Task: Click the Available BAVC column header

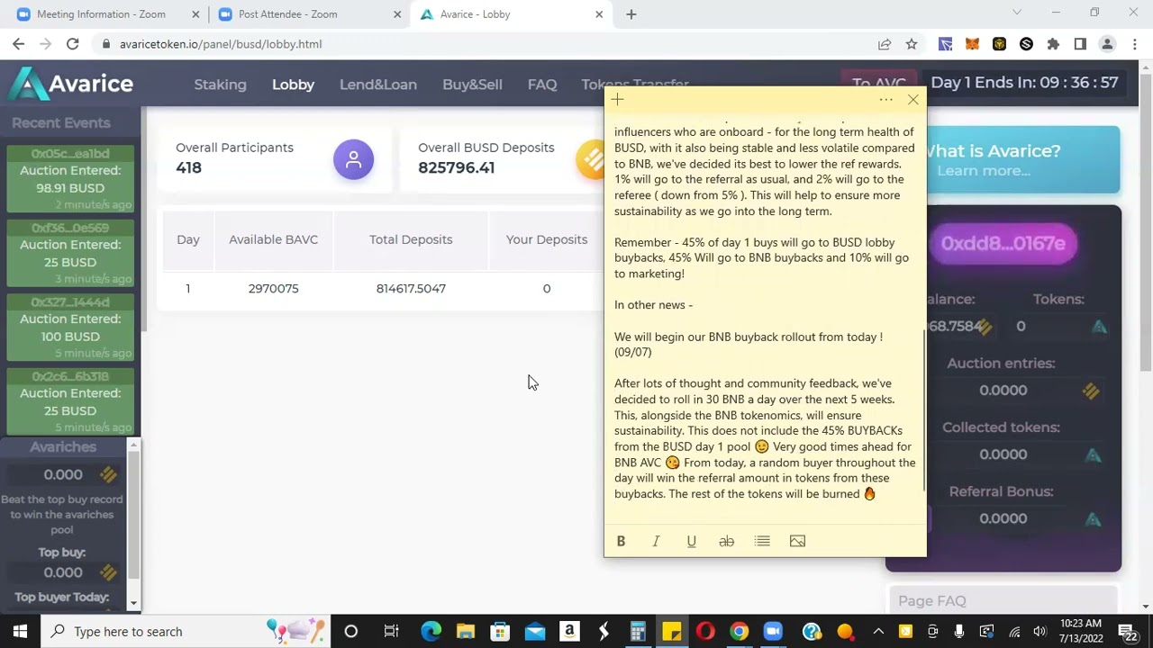Action: click(273, 239)
